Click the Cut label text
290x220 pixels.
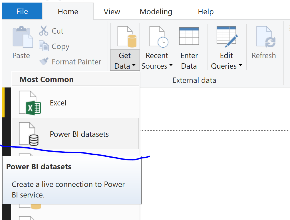pos(58,31)
